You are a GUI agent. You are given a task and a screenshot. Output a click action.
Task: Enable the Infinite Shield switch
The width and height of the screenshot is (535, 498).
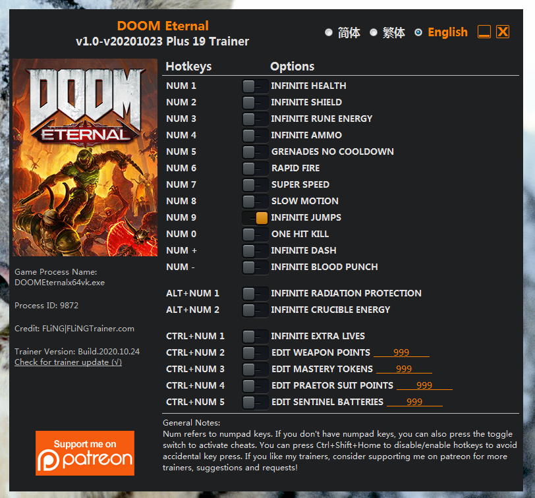pos(255,103)
